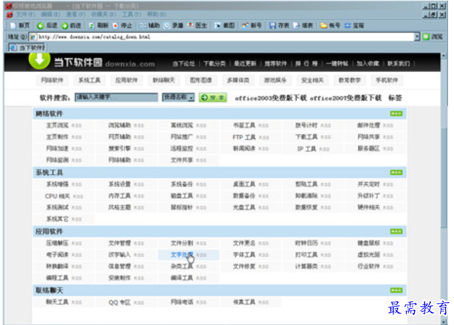Select the 当下软件 browser tab

coord(27,47)
